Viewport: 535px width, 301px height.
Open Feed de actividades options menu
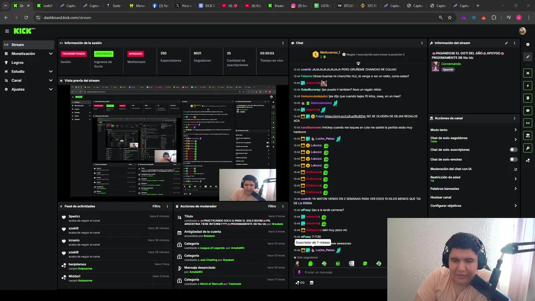click(x=167, y=206)
